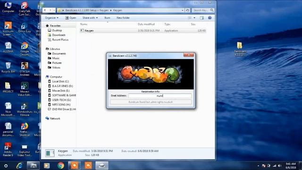The width and height of the screenshot is (302, 170).
Task: Select Recent Places in navigation pane
Action: pyautogui.click(x=60, y=40)
